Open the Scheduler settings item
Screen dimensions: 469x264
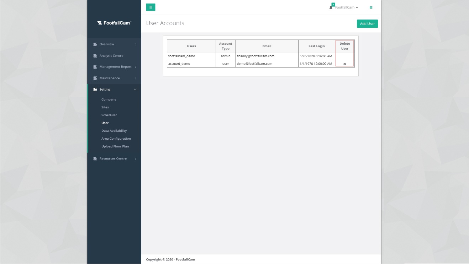(109, 115)
